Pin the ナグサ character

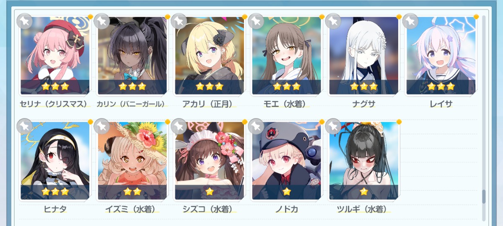(x=333, y=21)
